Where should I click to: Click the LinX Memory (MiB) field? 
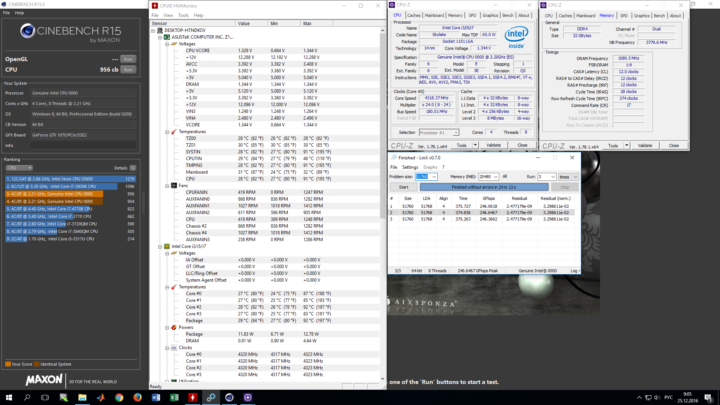click(485, 177)
